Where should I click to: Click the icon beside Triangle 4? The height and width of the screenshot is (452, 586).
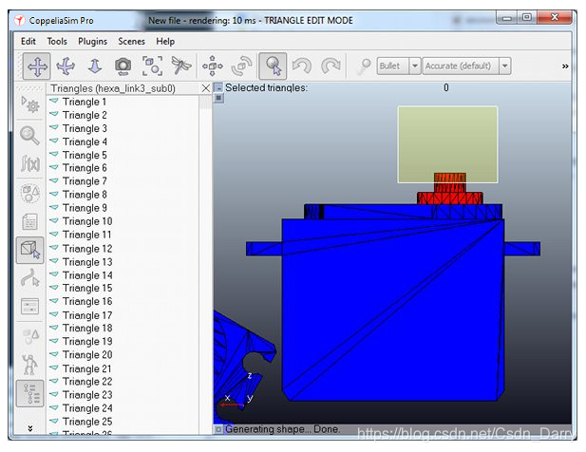(54, 141)
